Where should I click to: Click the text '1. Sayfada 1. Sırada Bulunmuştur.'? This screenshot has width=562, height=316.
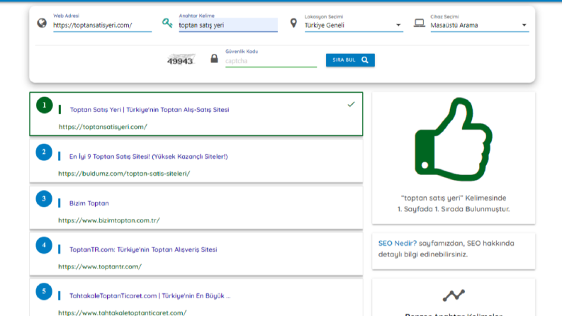[454, 209]
